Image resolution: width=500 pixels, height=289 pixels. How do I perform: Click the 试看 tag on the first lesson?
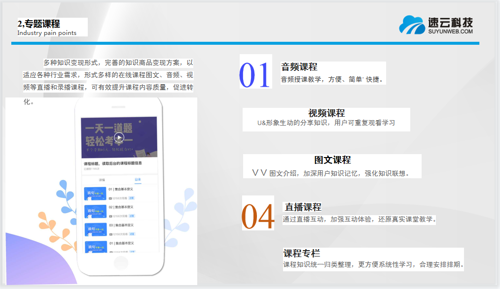coord(132,198)
